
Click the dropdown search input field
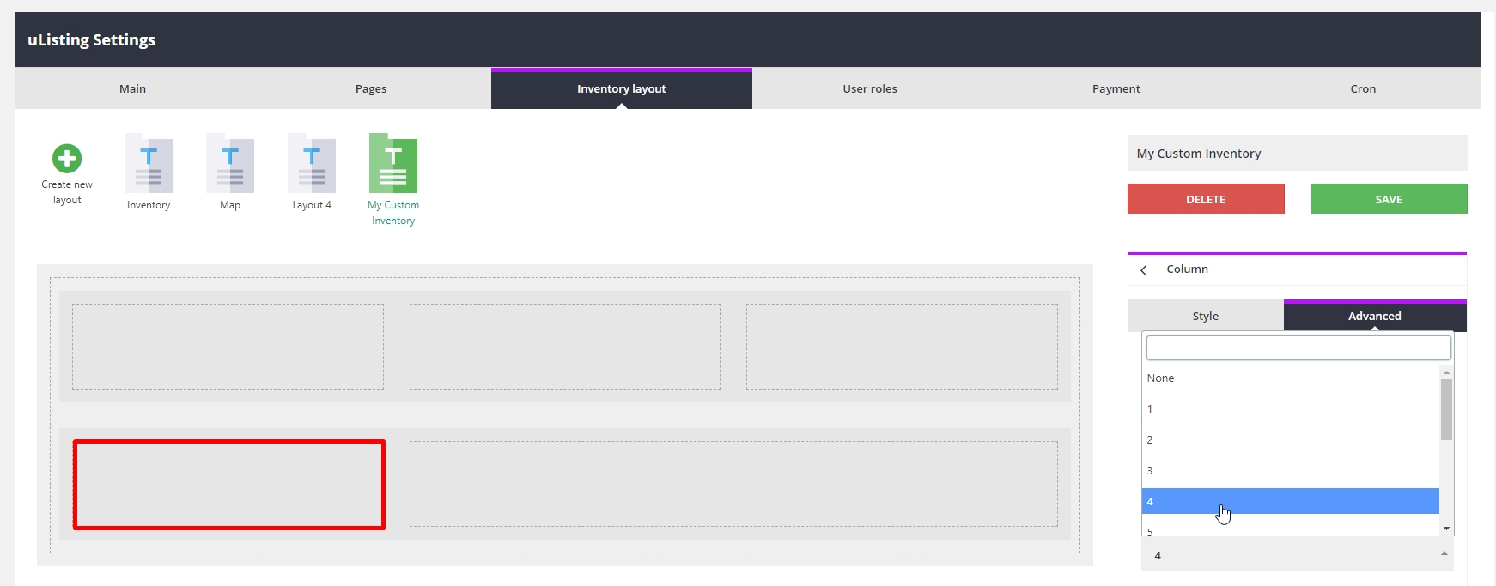(1298, 347)
